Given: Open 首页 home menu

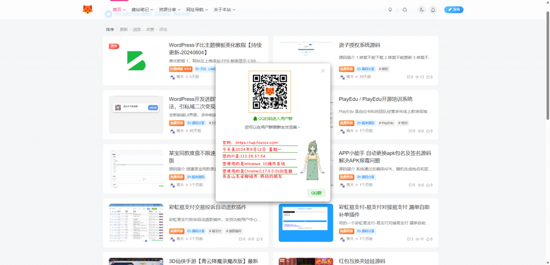Looking at the screenshot, I should point(119,10).
